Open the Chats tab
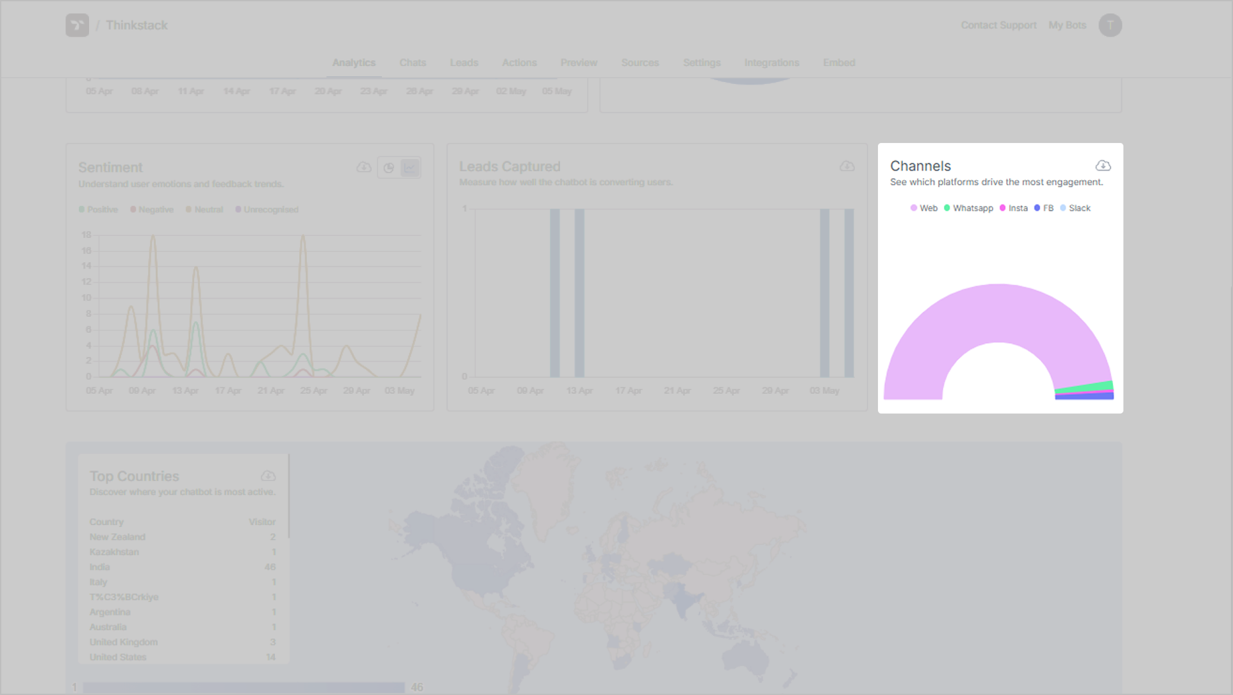This screenshot has width=1233, height=695. click(x=413, y=63)
